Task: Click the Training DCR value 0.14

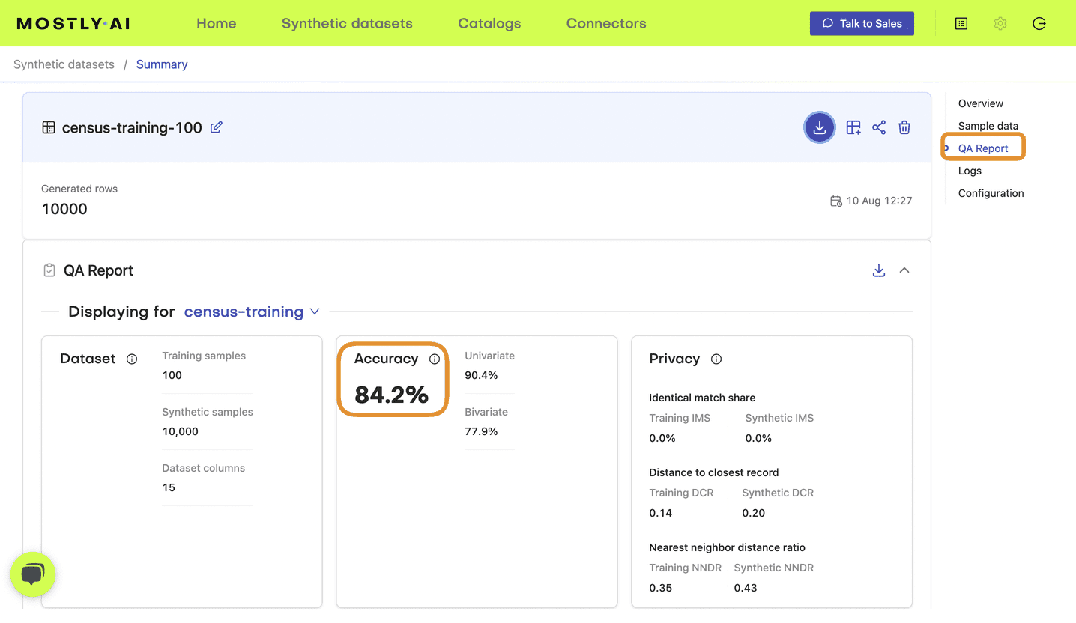Action: coord(660,513)
